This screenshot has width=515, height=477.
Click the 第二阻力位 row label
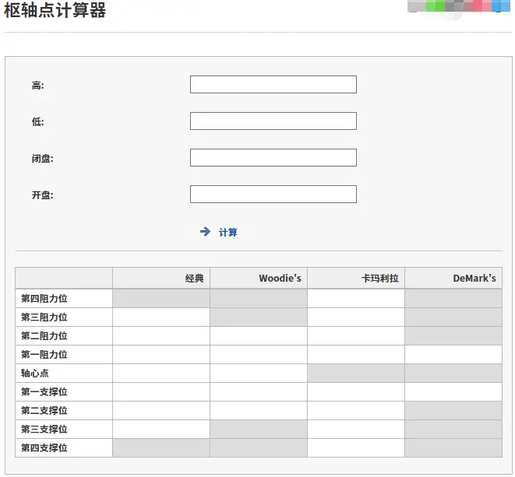coord(44,336)
